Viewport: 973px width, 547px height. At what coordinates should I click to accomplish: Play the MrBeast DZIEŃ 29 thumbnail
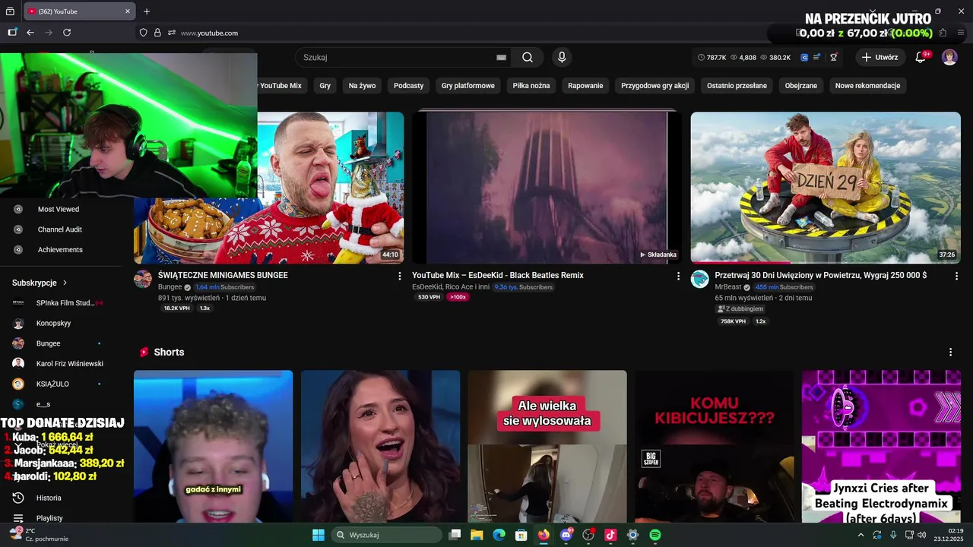[826, 188]
